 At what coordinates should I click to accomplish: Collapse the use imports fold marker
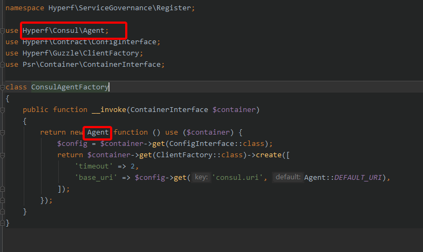(x=2, y=31)
